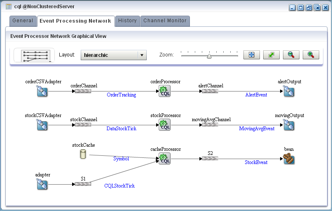Click the StockEvent event type link

coord(256,162)
